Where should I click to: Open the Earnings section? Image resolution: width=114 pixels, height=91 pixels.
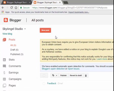pos(14,73)
